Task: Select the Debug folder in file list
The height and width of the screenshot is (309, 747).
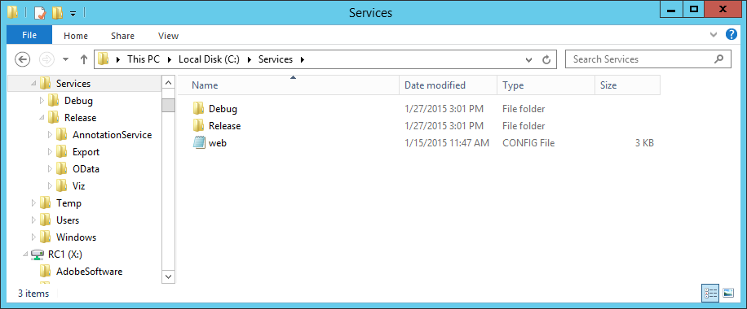Action: coord(223,109)
